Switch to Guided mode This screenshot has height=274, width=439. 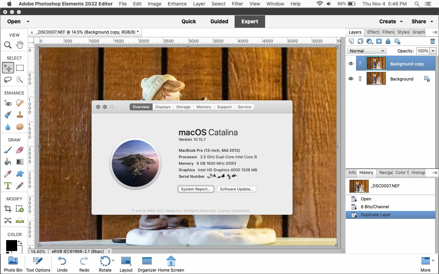[x=219, y=21]
